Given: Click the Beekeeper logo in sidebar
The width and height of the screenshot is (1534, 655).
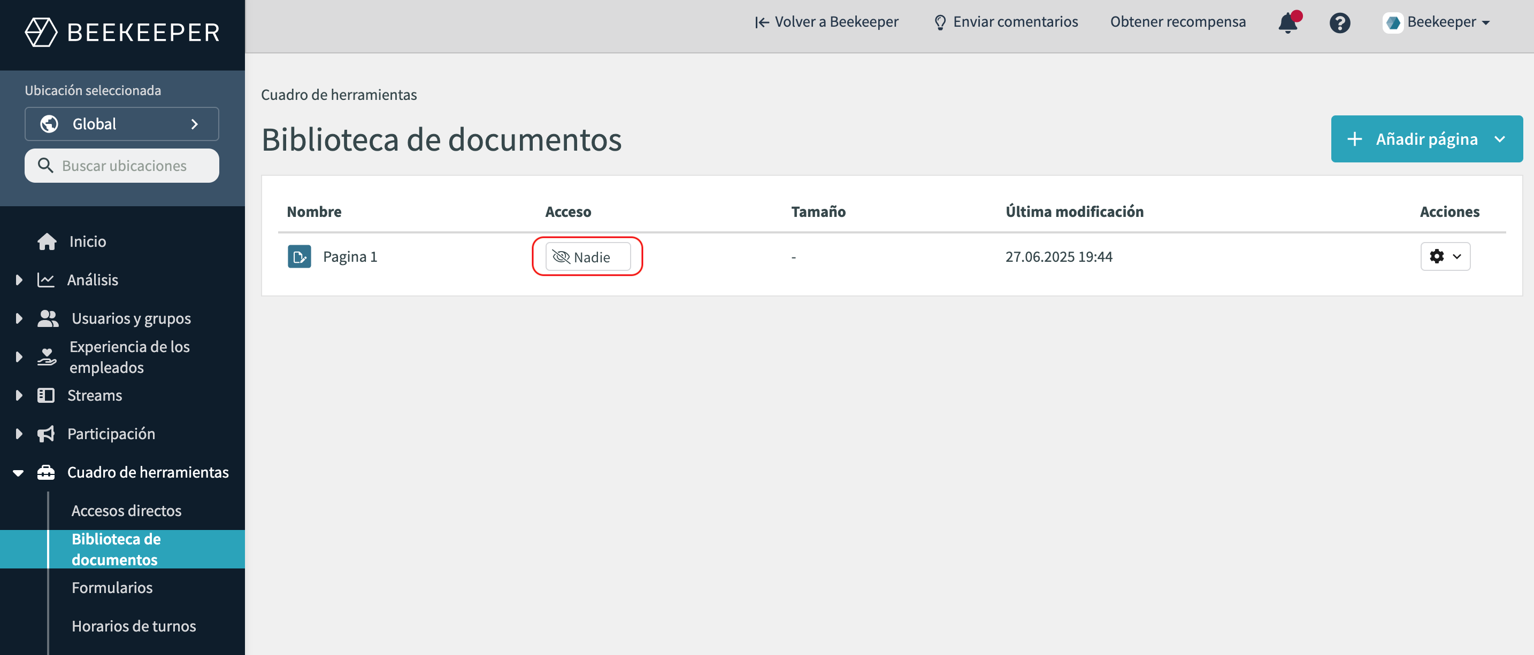Looking at the screenshot, I should pyautogui.click(x=122, y=32).
